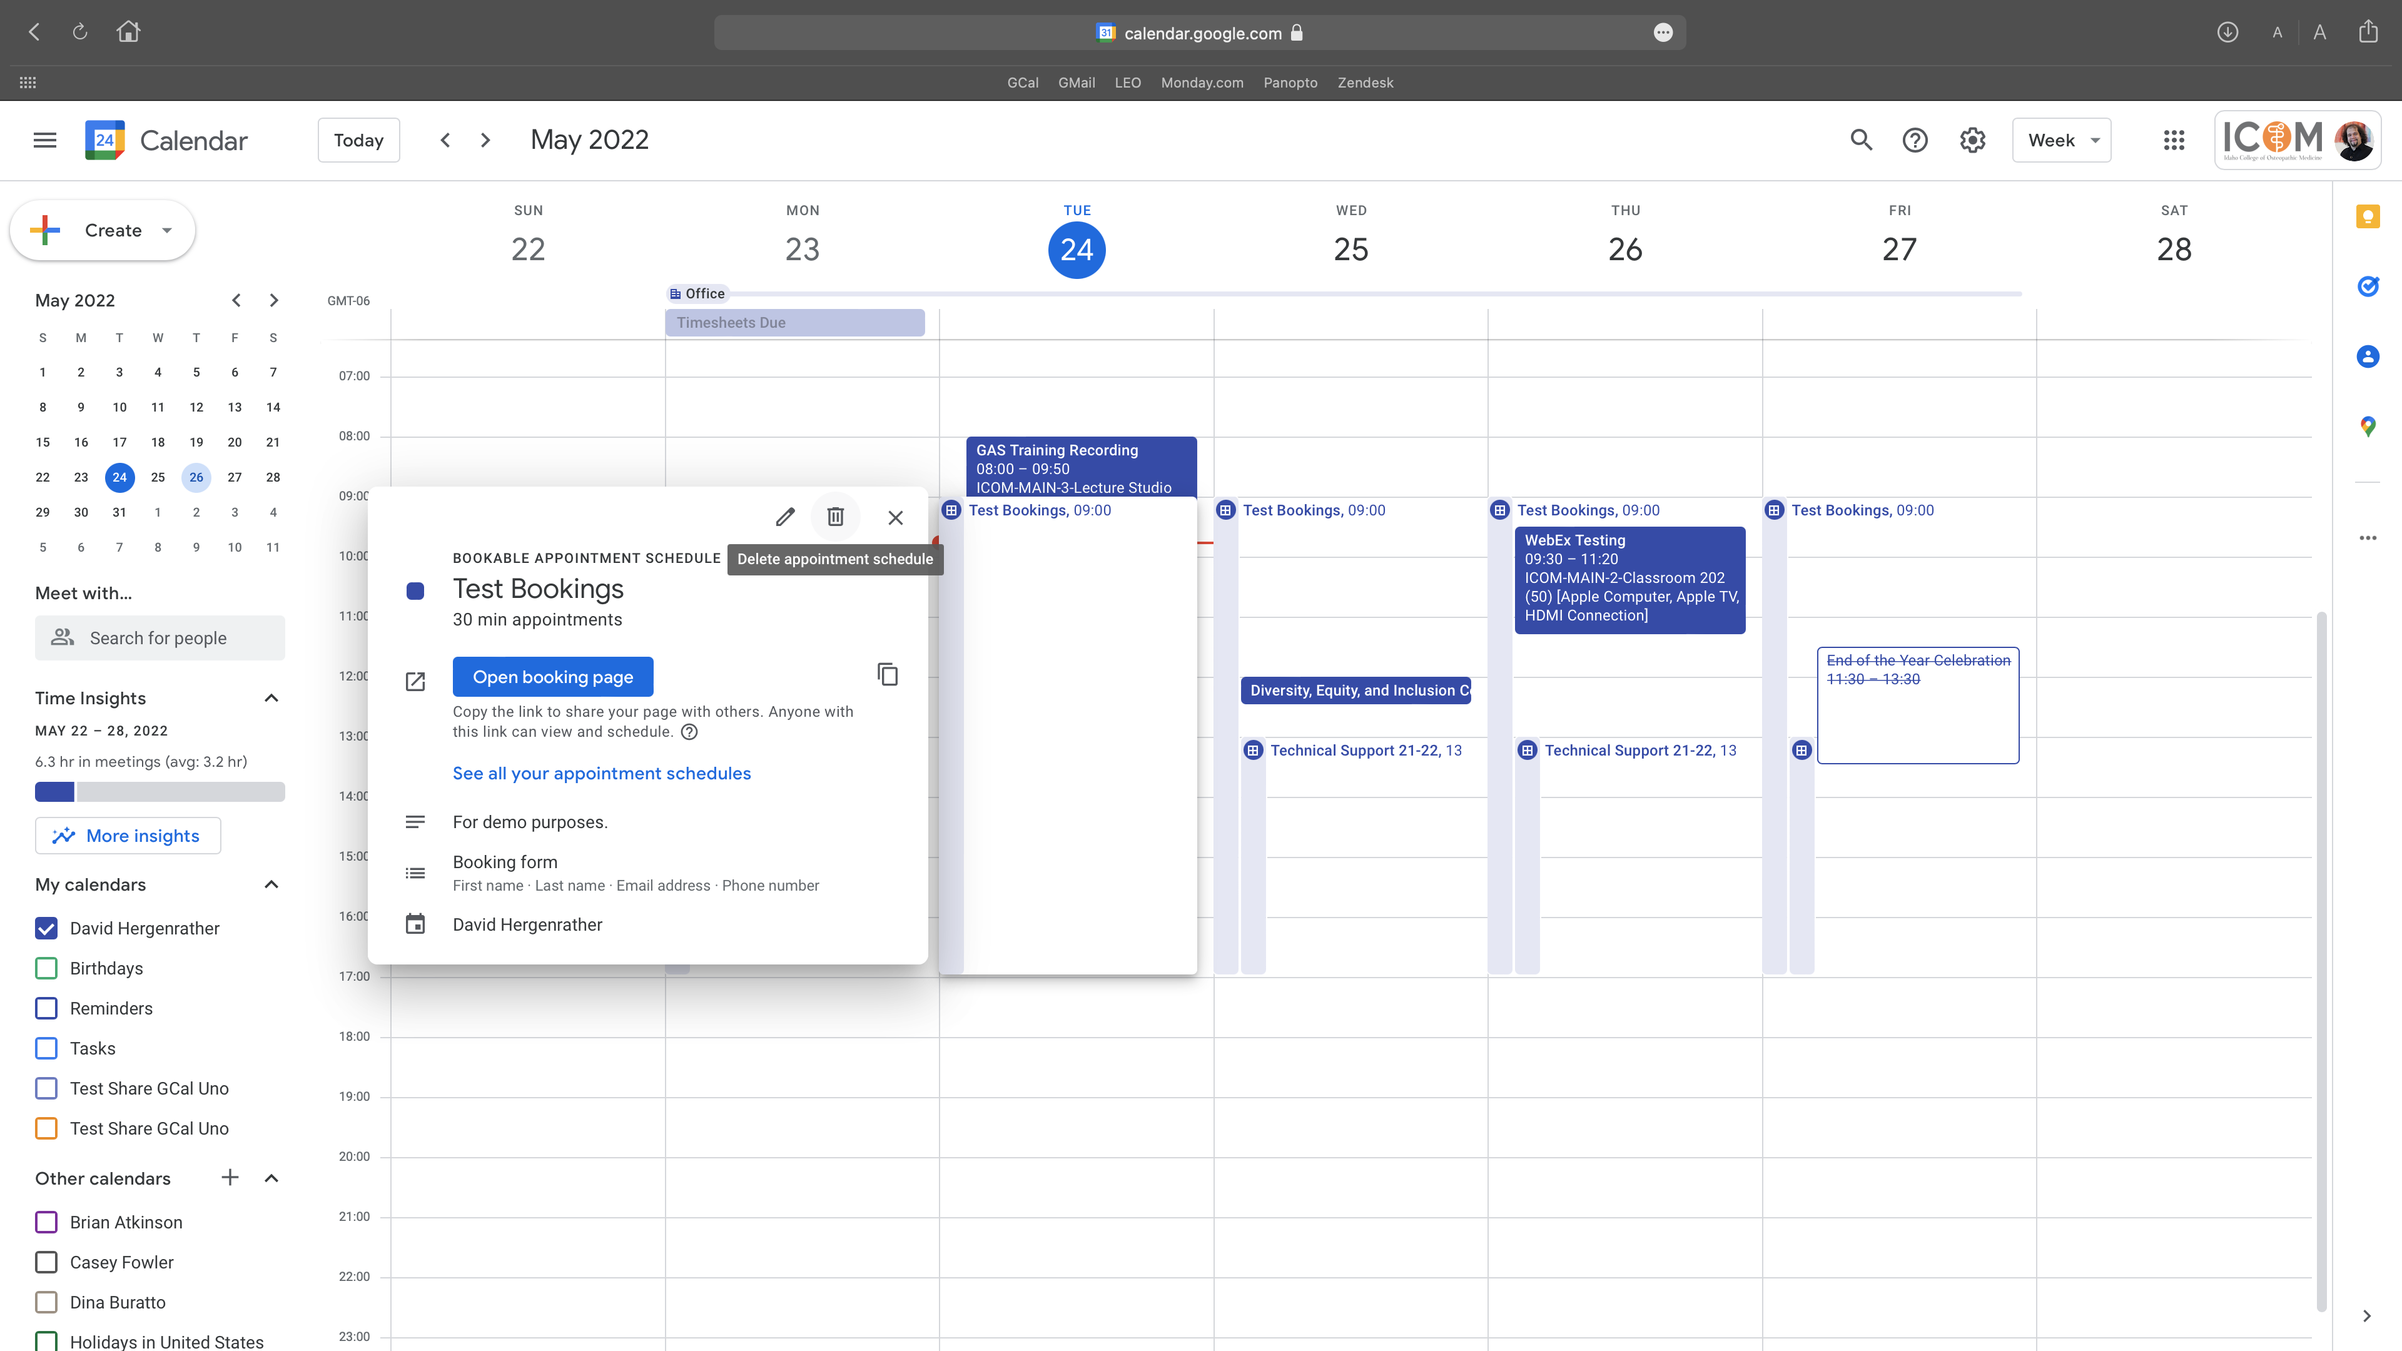Expand the side panel more options
Image resolution: width=2402 pixels, height=1351 pixels.
(2368, 538)
